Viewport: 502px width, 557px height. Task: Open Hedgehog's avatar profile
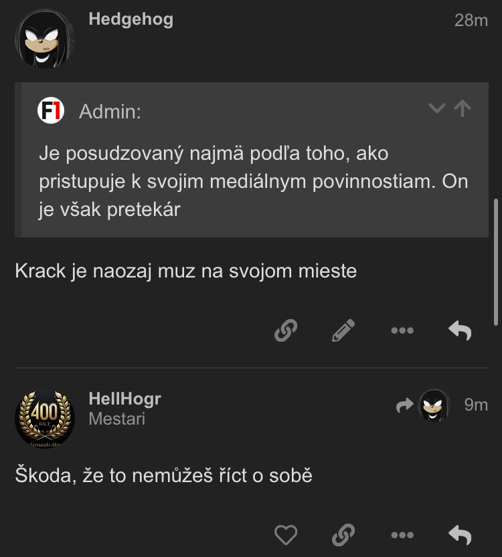point(45,39)
